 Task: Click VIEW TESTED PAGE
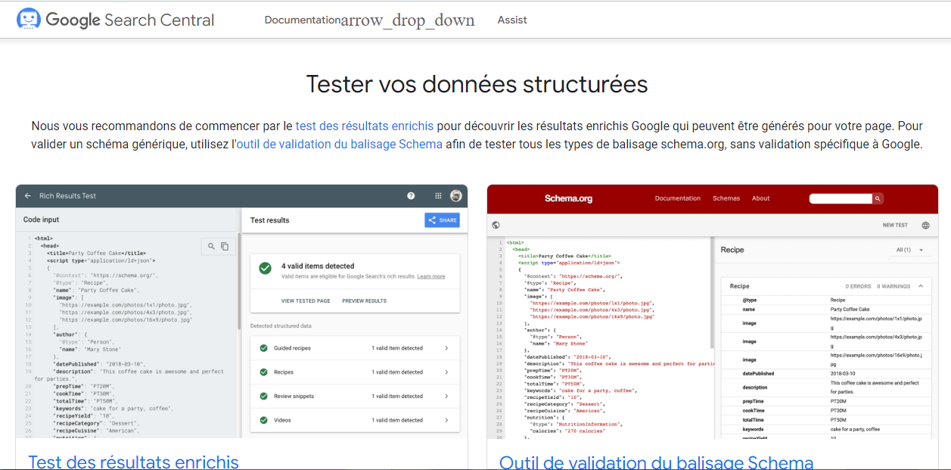306,301
